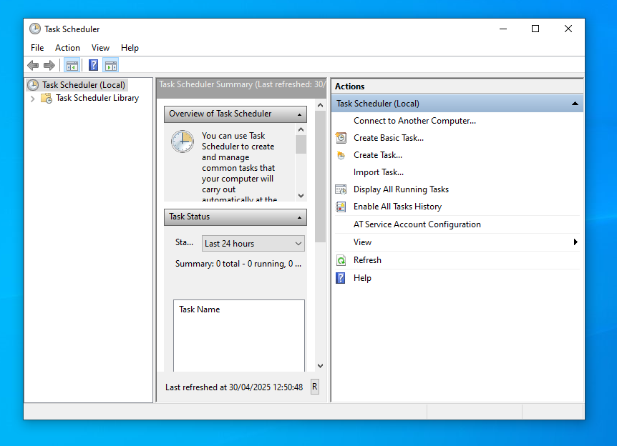Click the Back arrow in the toolbar
The image size is (617, 446).
(33, 66)
